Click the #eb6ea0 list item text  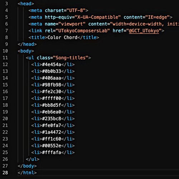(52, 112)
